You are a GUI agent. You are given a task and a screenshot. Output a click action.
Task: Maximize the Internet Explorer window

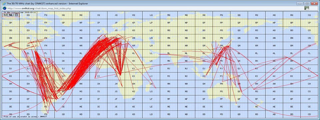click(x=307, y=3)
